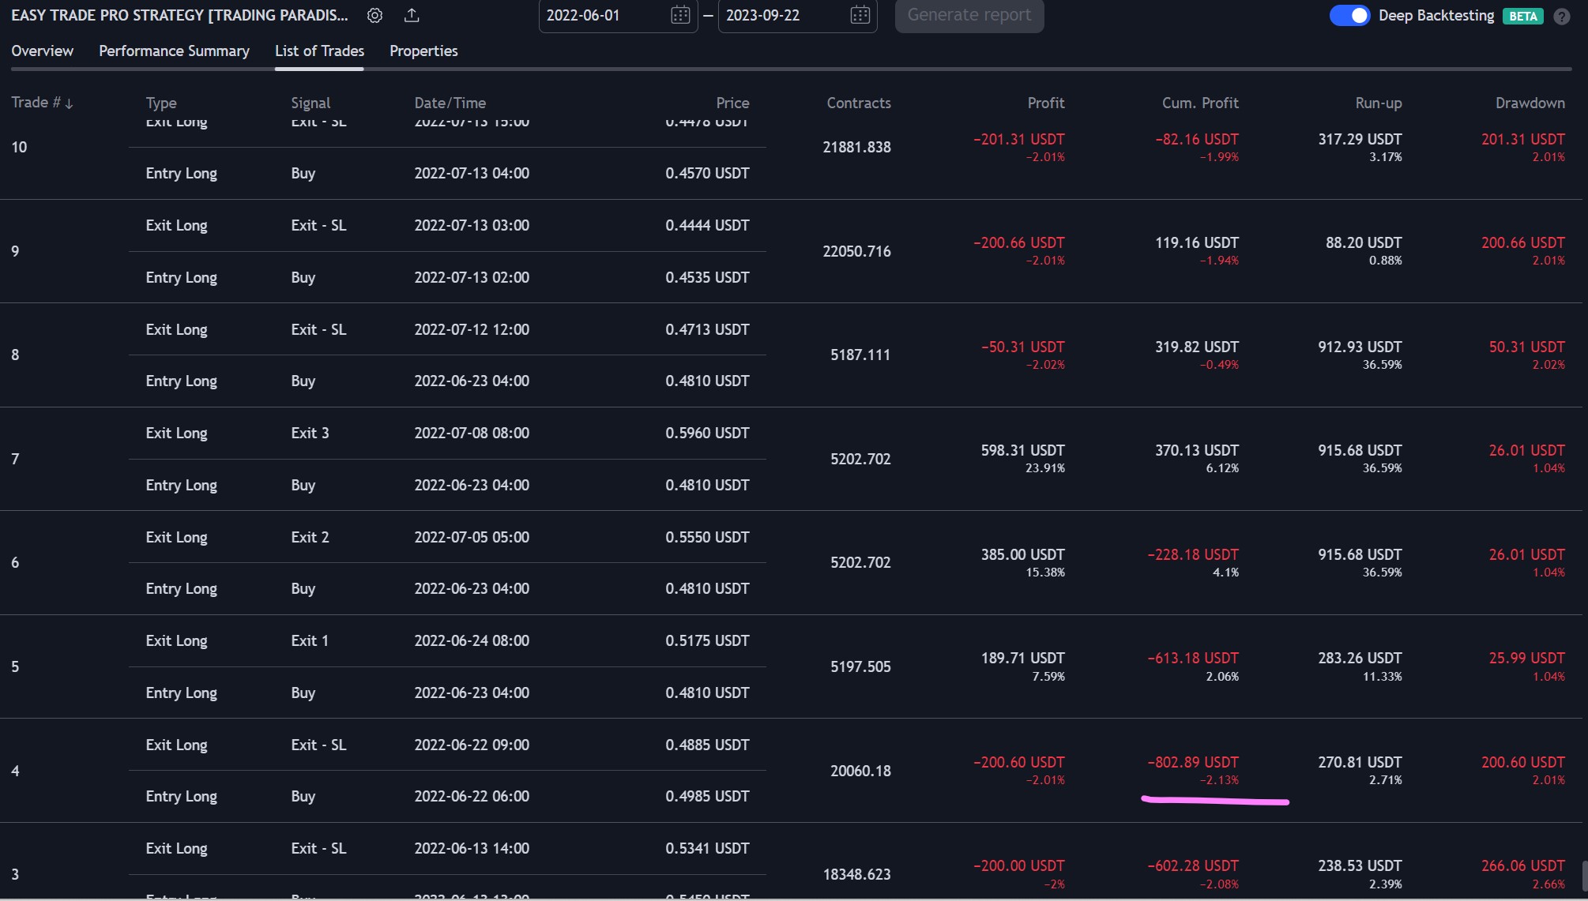1588x901 pixels.
Task: Open strategy settings gear icon
Action: (x=375, y=15)
